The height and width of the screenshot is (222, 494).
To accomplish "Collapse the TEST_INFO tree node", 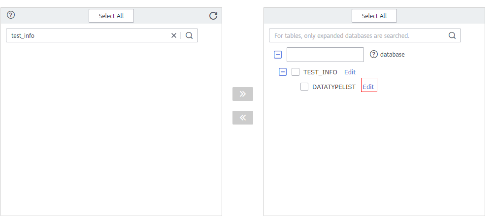I will (x=283, y=72).
